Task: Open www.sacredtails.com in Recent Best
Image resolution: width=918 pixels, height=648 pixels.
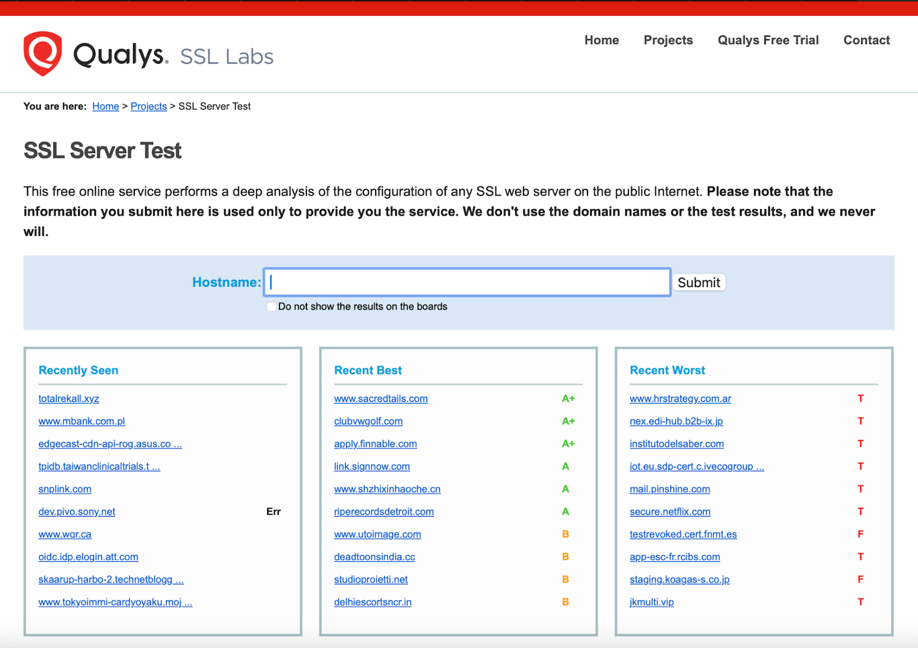Action: (381, 399)
